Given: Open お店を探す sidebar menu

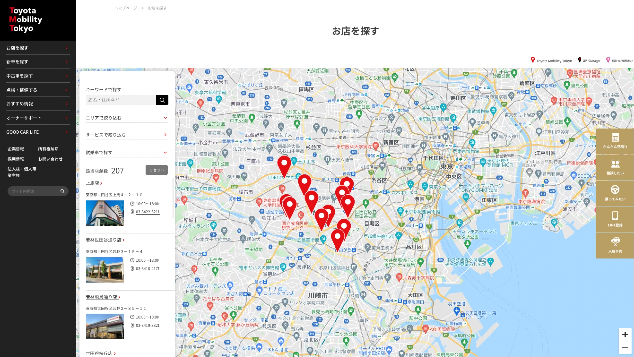Looking at the screenshot, I should (38, 48).
